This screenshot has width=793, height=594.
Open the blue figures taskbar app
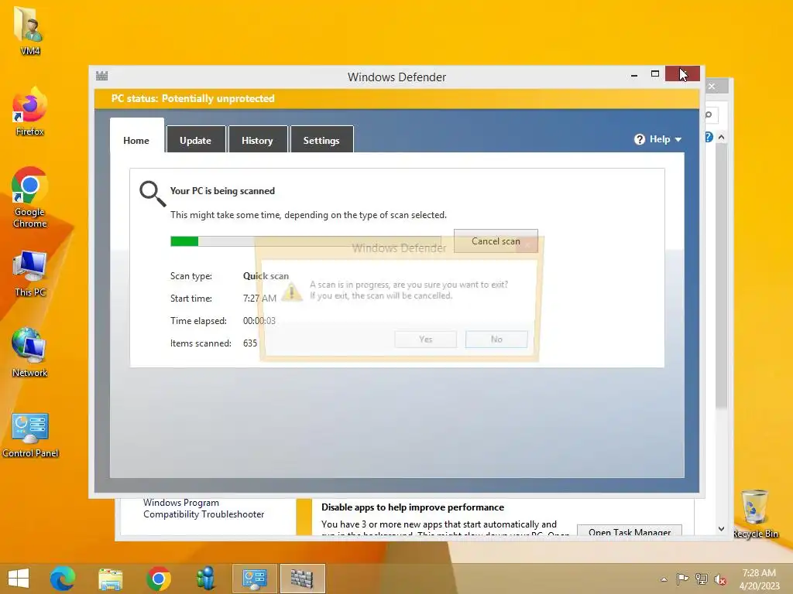pos(206,579)
